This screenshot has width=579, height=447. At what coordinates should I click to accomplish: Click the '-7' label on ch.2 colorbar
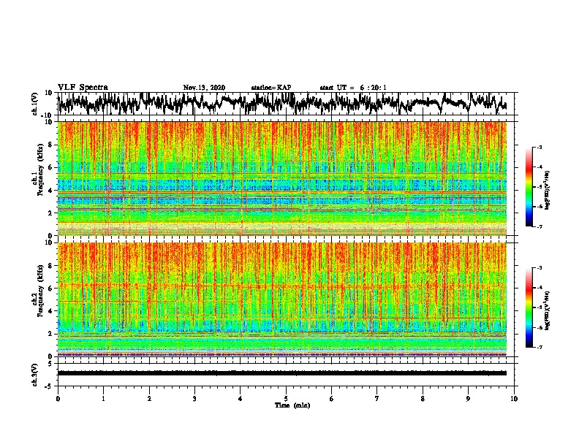pyautogui.click(x=540, y=347)
